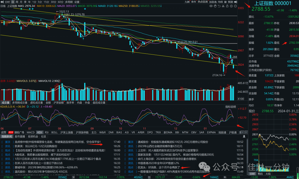
Task: Select the 沪深金额 tab
Action: (58, 103)
